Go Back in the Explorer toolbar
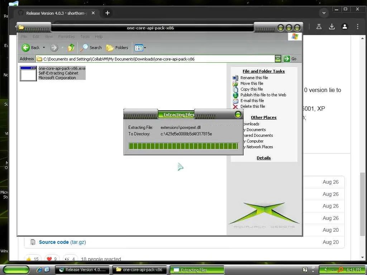 click(x=31, y=48)
